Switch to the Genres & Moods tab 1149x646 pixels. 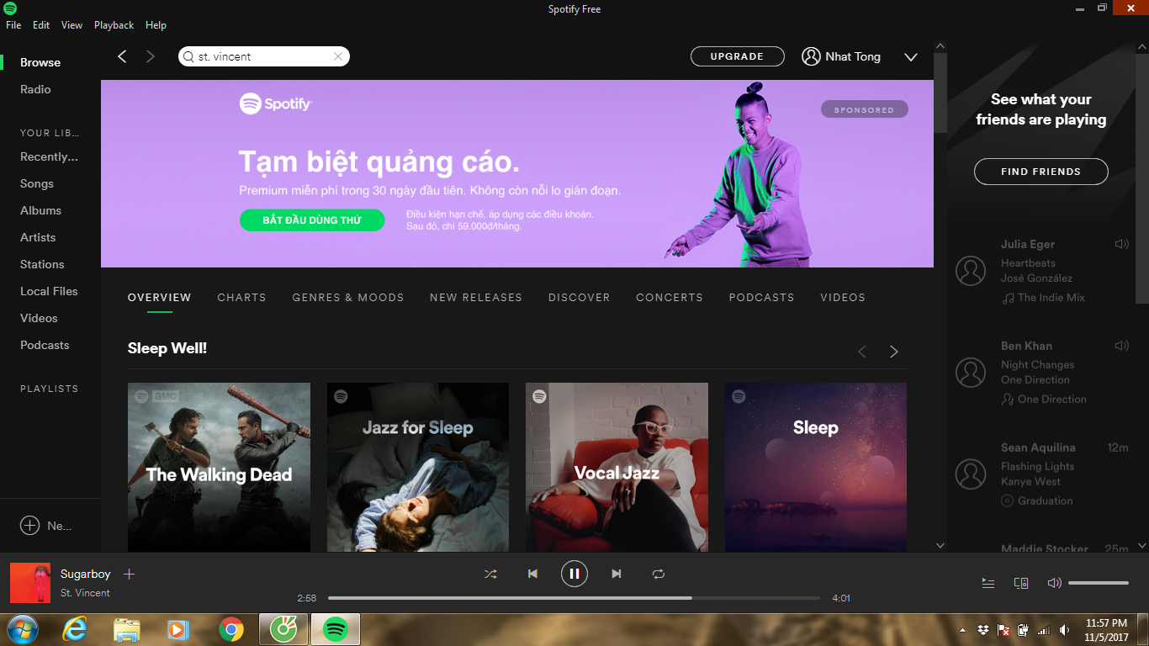(348, 298)
